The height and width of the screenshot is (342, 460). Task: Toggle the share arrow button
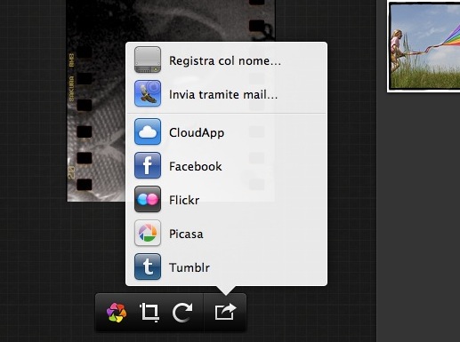225,312
